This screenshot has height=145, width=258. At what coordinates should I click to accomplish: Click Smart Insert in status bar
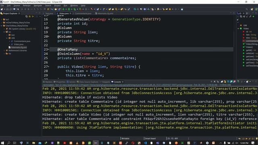pyautogui.click(x=150, y=139)
